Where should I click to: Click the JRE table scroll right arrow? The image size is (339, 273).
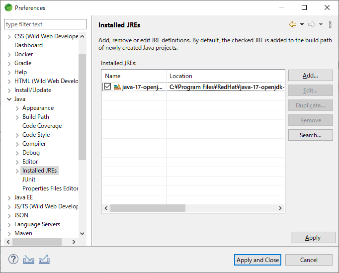click(x=280, y=208)
